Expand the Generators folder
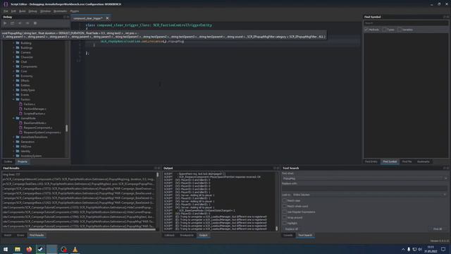Screen dimensions: 451x254 tap(13, 142)
